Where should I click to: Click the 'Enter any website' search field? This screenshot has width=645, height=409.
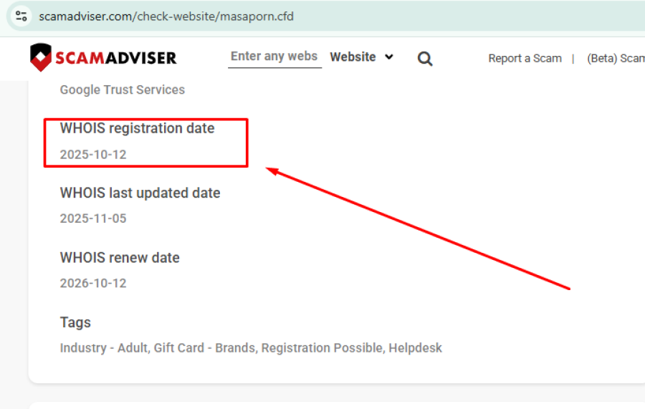click(274, 57)
